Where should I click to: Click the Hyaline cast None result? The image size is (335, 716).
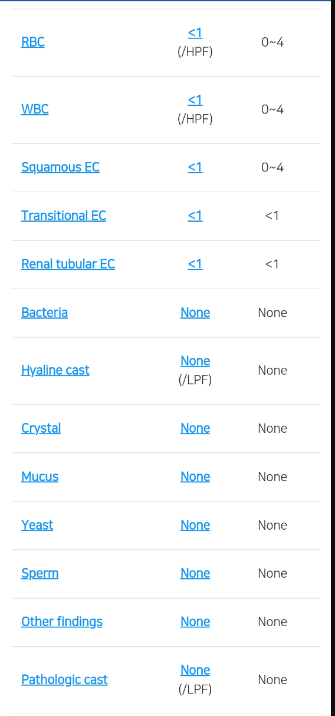pos(195,361)
